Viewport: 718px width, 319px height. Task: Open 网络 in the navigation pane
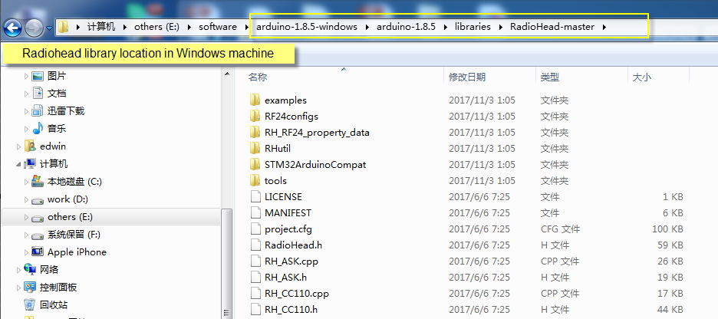(49, 270)
